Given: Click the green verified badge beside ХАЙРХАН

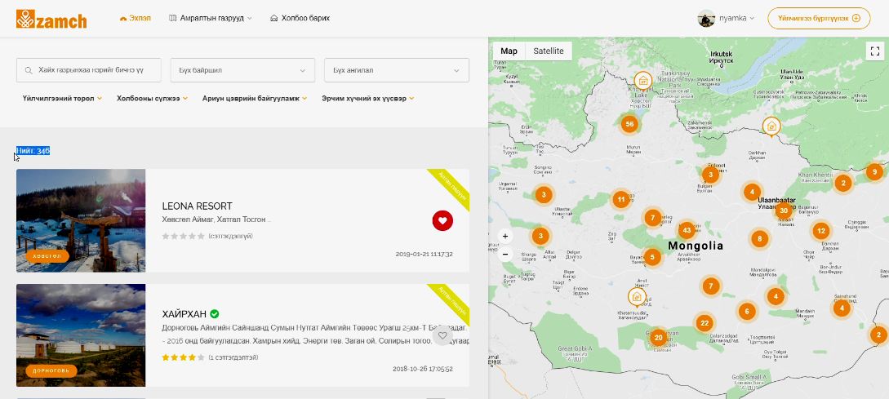Looking at the screenshot, I should coord(215,313).
